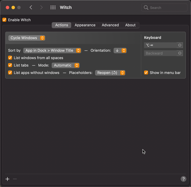The image size is (191, 187).
Task: Switch to the Appearance tab
Action: (85, 25)
